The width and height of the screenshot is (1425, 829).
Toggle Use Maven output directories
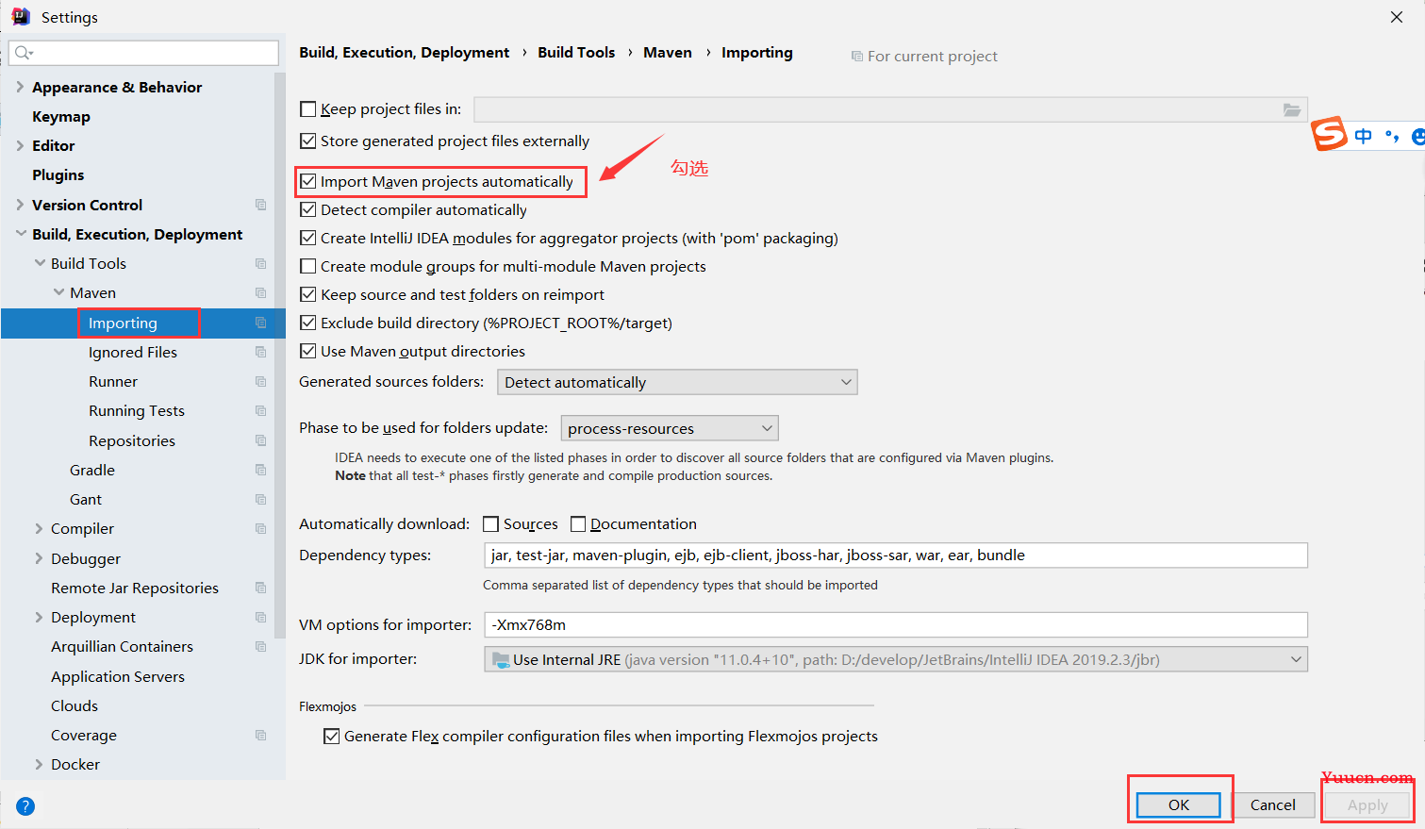click(307, 351)
